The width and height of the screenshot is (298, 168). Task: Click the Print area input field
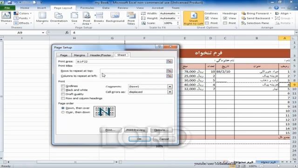click(x=121, y=61)
